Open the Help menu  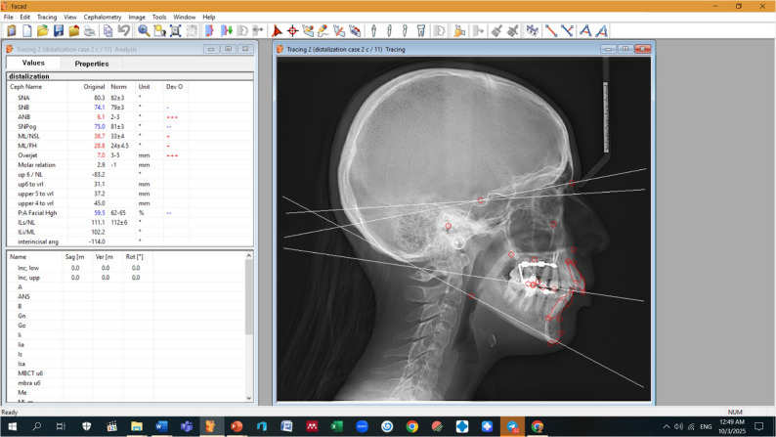click(209, 17)
